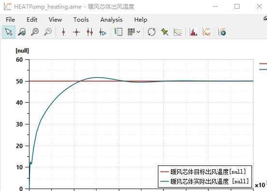Click y-axis tick label 40
Image resolution: width=267 pixels, height=191 pixels.
tap(19, 103)
